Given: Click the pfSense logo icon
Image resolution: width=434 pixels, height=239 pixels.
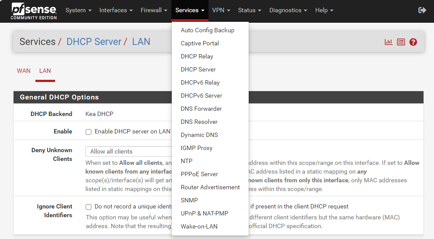Looking at the screenshot, I should coord(34,10).
